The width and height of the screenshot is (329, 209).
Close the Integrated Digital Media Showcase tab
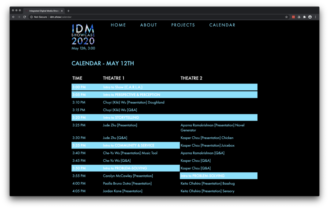click(62, 11)
